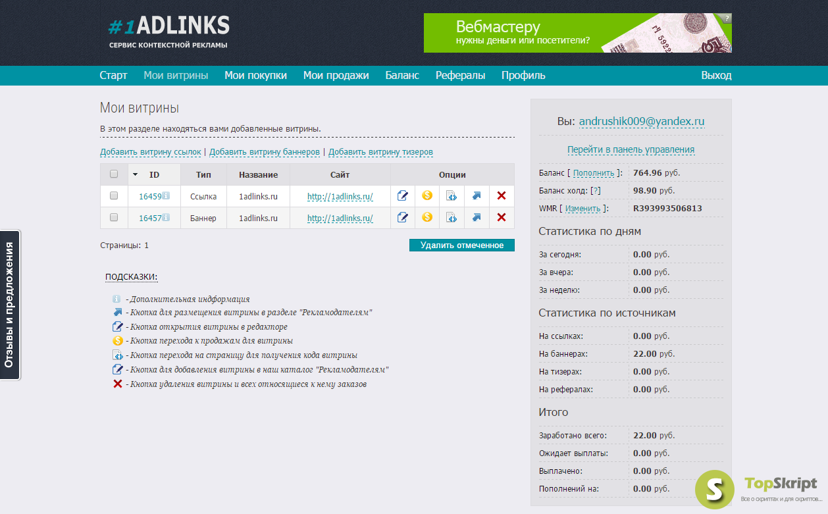Tick the checkbox for showcase 16457
The height and width of the screenshot is (514, 828).
click(x=114, y=217)
